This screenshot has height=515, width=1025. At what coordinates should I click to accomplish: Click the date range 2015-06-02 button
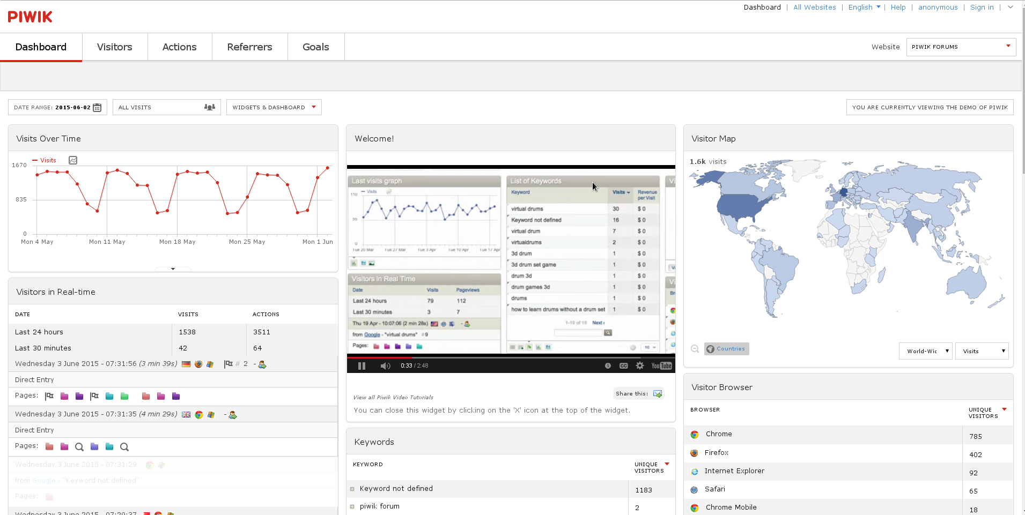tap(57, 107)
